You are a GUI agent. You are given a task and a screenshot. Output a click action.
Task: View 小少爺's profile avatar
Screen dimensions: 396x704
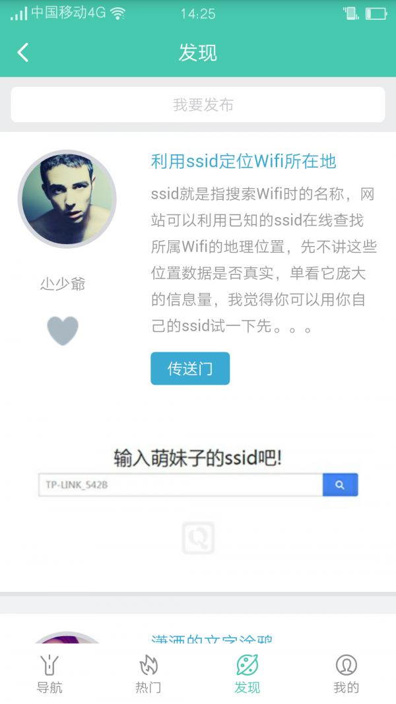point(67,199)
